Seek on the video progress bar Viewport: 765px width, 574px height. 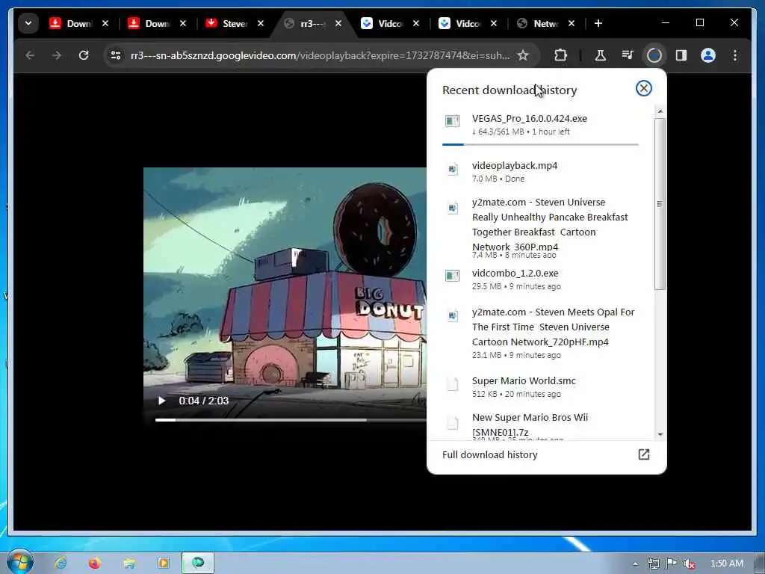pyautogui.click(x=291, y=420)
